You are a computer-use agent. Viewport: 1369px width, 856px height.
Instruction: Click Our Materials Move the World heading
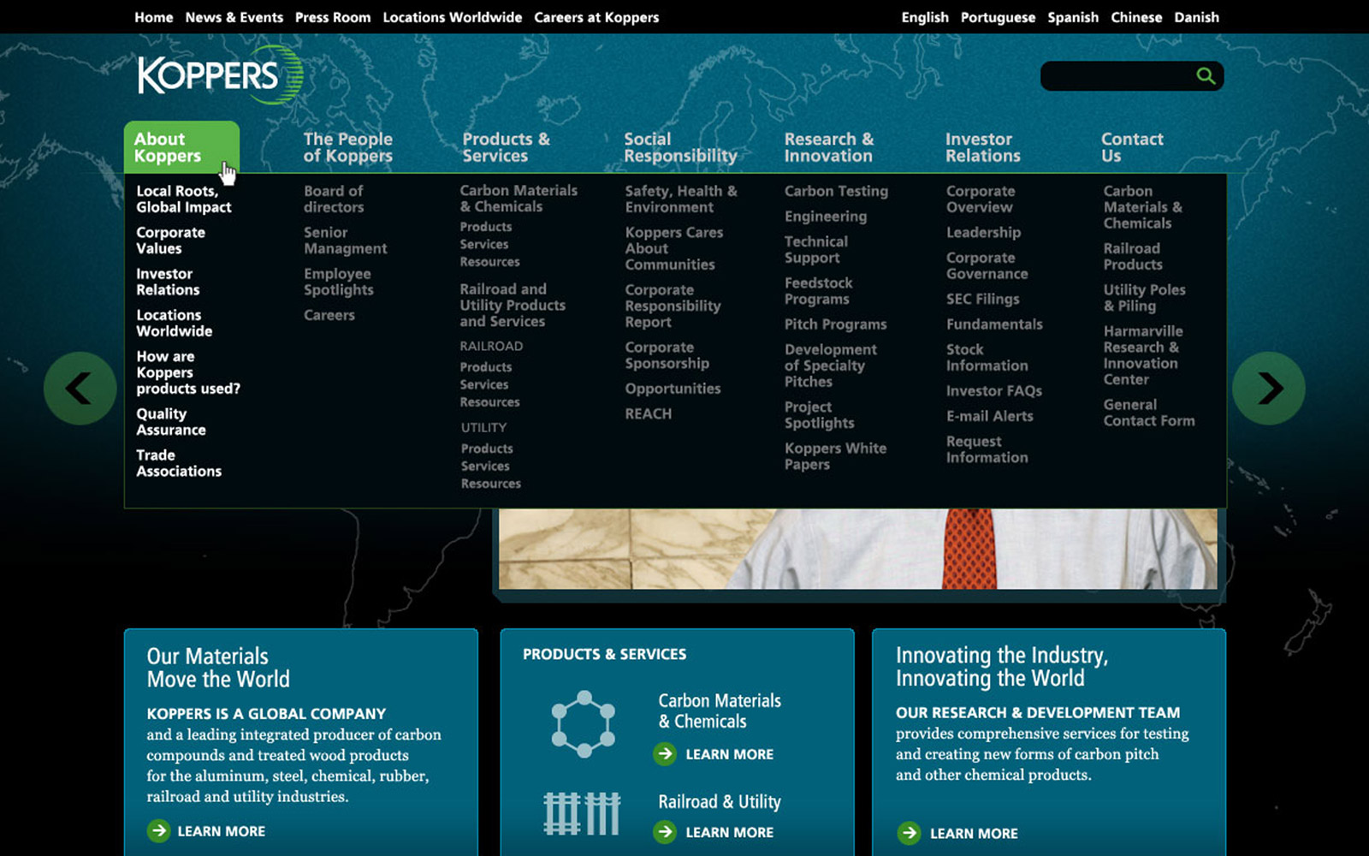tap(218, 668)
